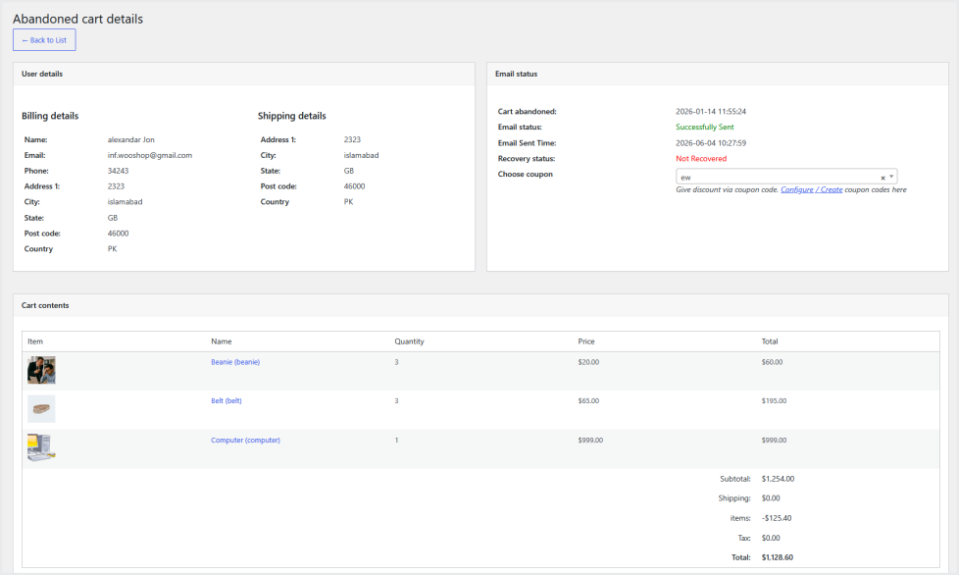Click the Belt product thumbnail
The height and width of the screenshot is (575, 959).
coord(41,408)
